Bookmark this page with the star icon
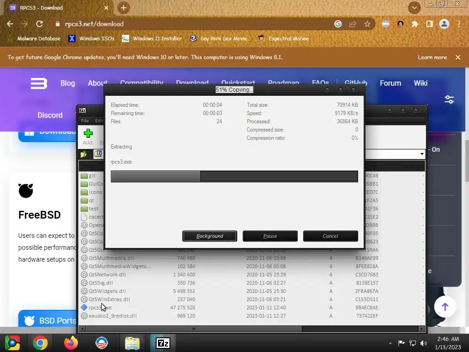Screen dimensions: 469x352 click(367, 24)
